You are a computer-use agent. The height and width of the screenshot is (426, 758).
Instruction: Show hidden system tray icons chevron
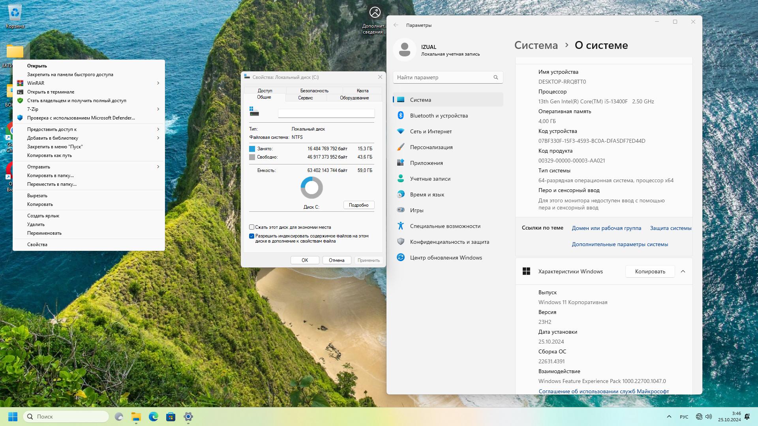tap(669, 417)
